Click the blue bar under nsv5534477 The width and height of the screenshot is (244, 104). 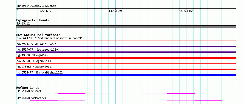tap(126, 75)
